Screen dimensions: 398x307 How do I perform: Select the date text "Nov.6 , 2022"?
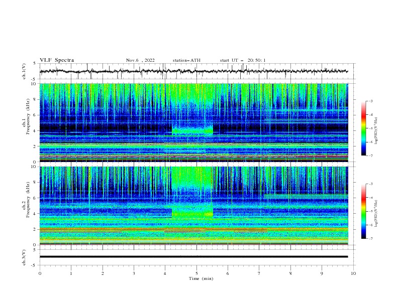point(140,60)
